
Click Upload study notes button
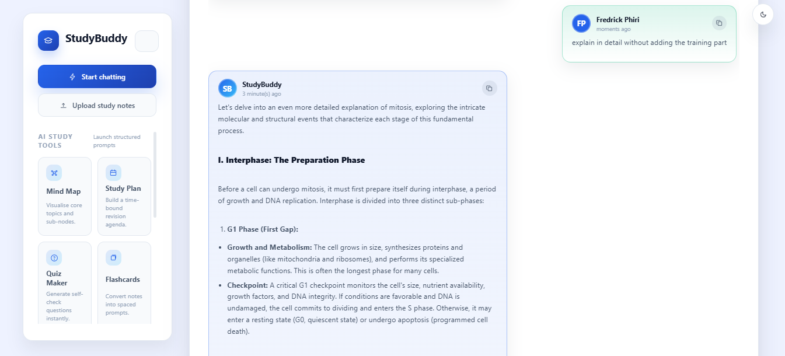coord(97,106)
